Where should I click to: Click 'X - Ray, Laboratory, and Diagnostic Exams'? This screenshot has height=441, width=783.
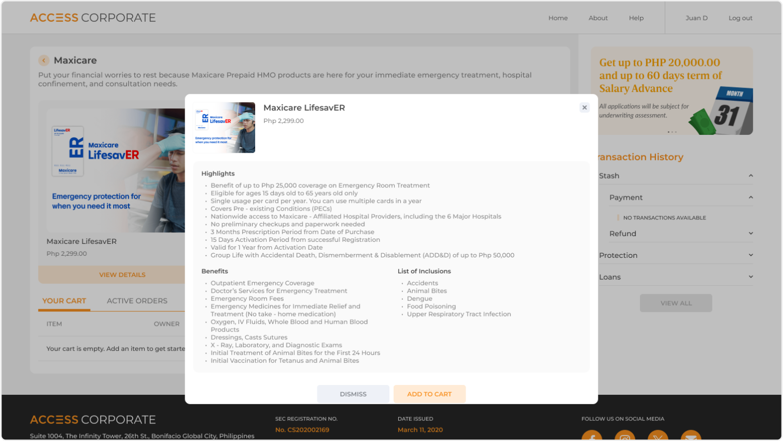(x=276, y=345)
